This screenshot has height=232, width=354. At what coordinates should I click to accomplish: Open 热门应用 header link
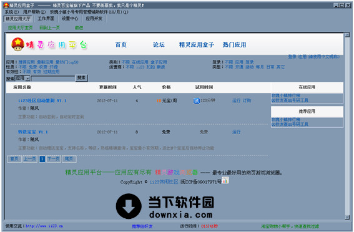(x=234, y=45)
